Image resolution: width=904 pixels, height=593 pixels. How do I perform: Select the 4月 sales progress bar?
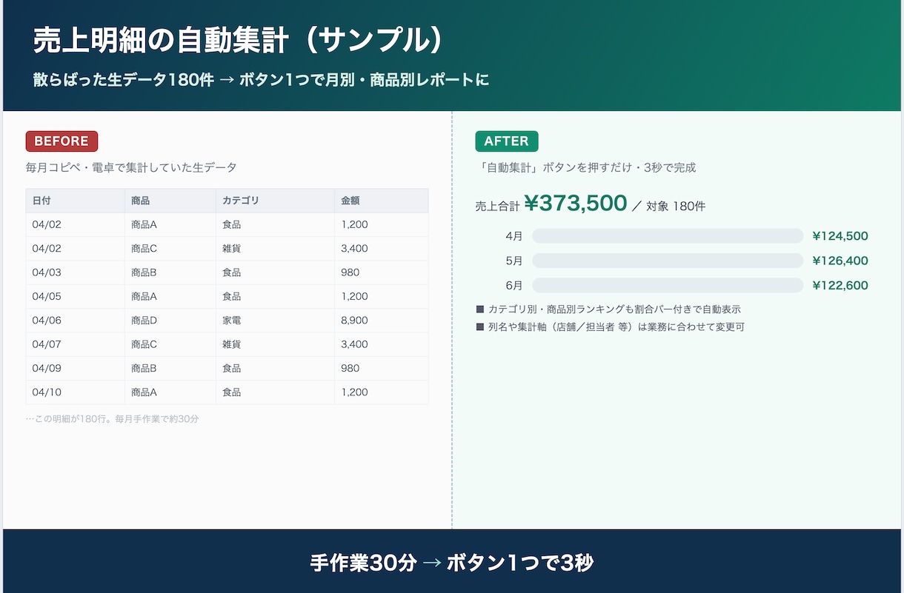668,236
